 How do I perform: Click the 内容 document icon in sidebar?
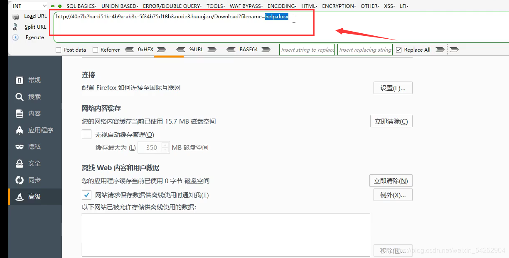(x=20, y=114)
